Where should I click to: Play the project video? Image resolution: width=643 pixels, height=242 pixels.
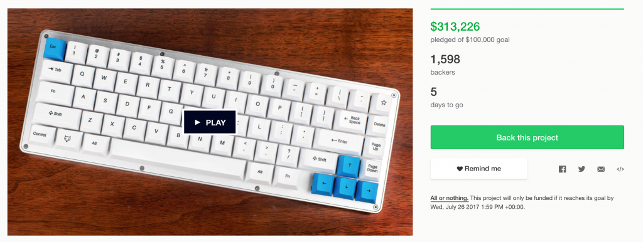210,122
